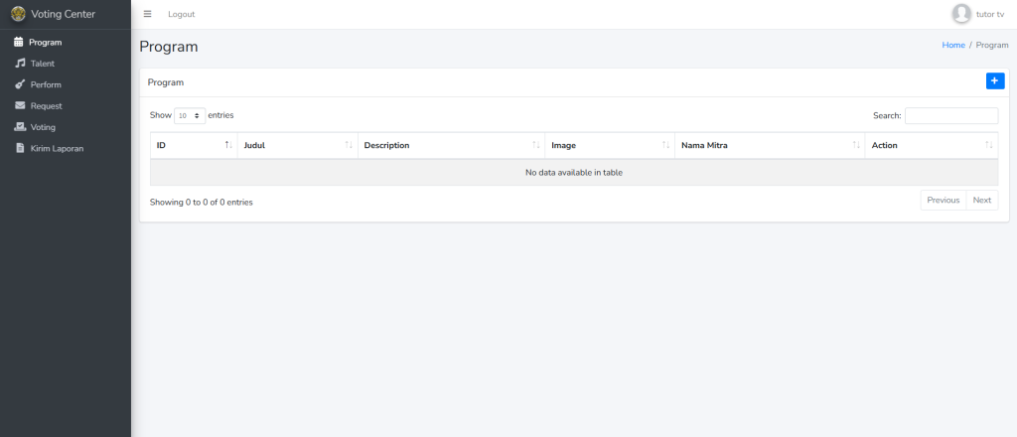Click the Logout link
1017x437 pixels.
point(182,14)
